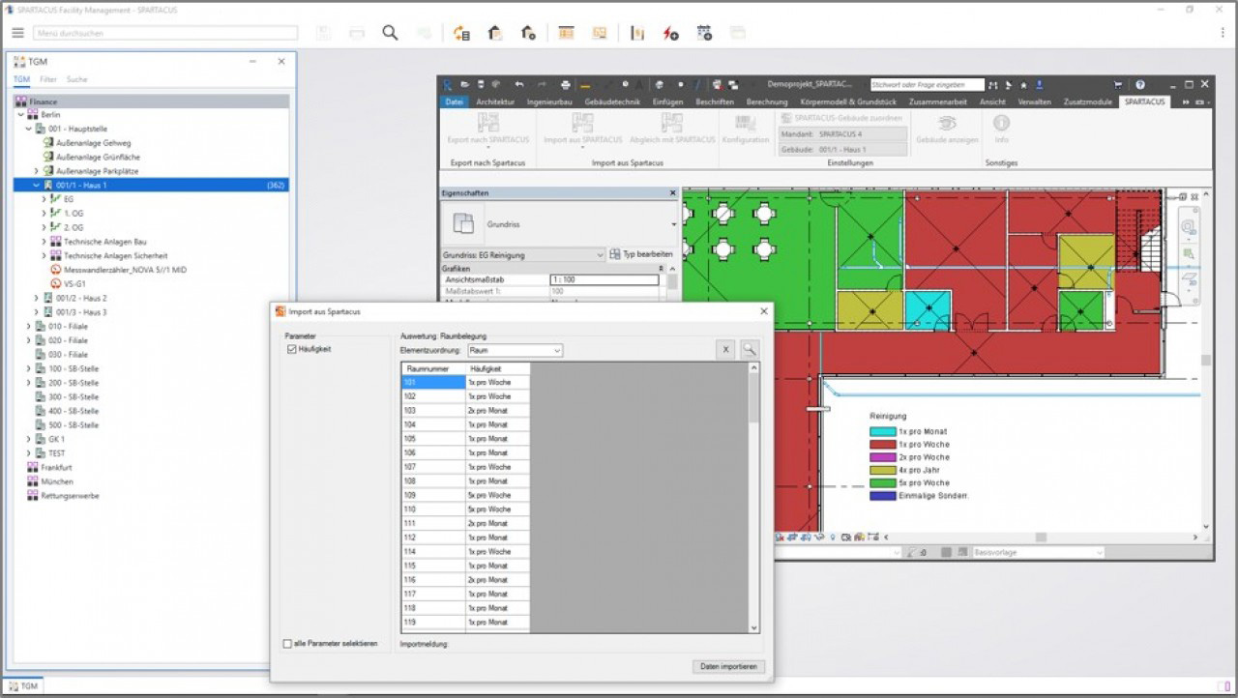Image resolution: width=1238 pixels, height=698 pixels.
Task: Click the Daten importieren button
Action: coord(730,666)
